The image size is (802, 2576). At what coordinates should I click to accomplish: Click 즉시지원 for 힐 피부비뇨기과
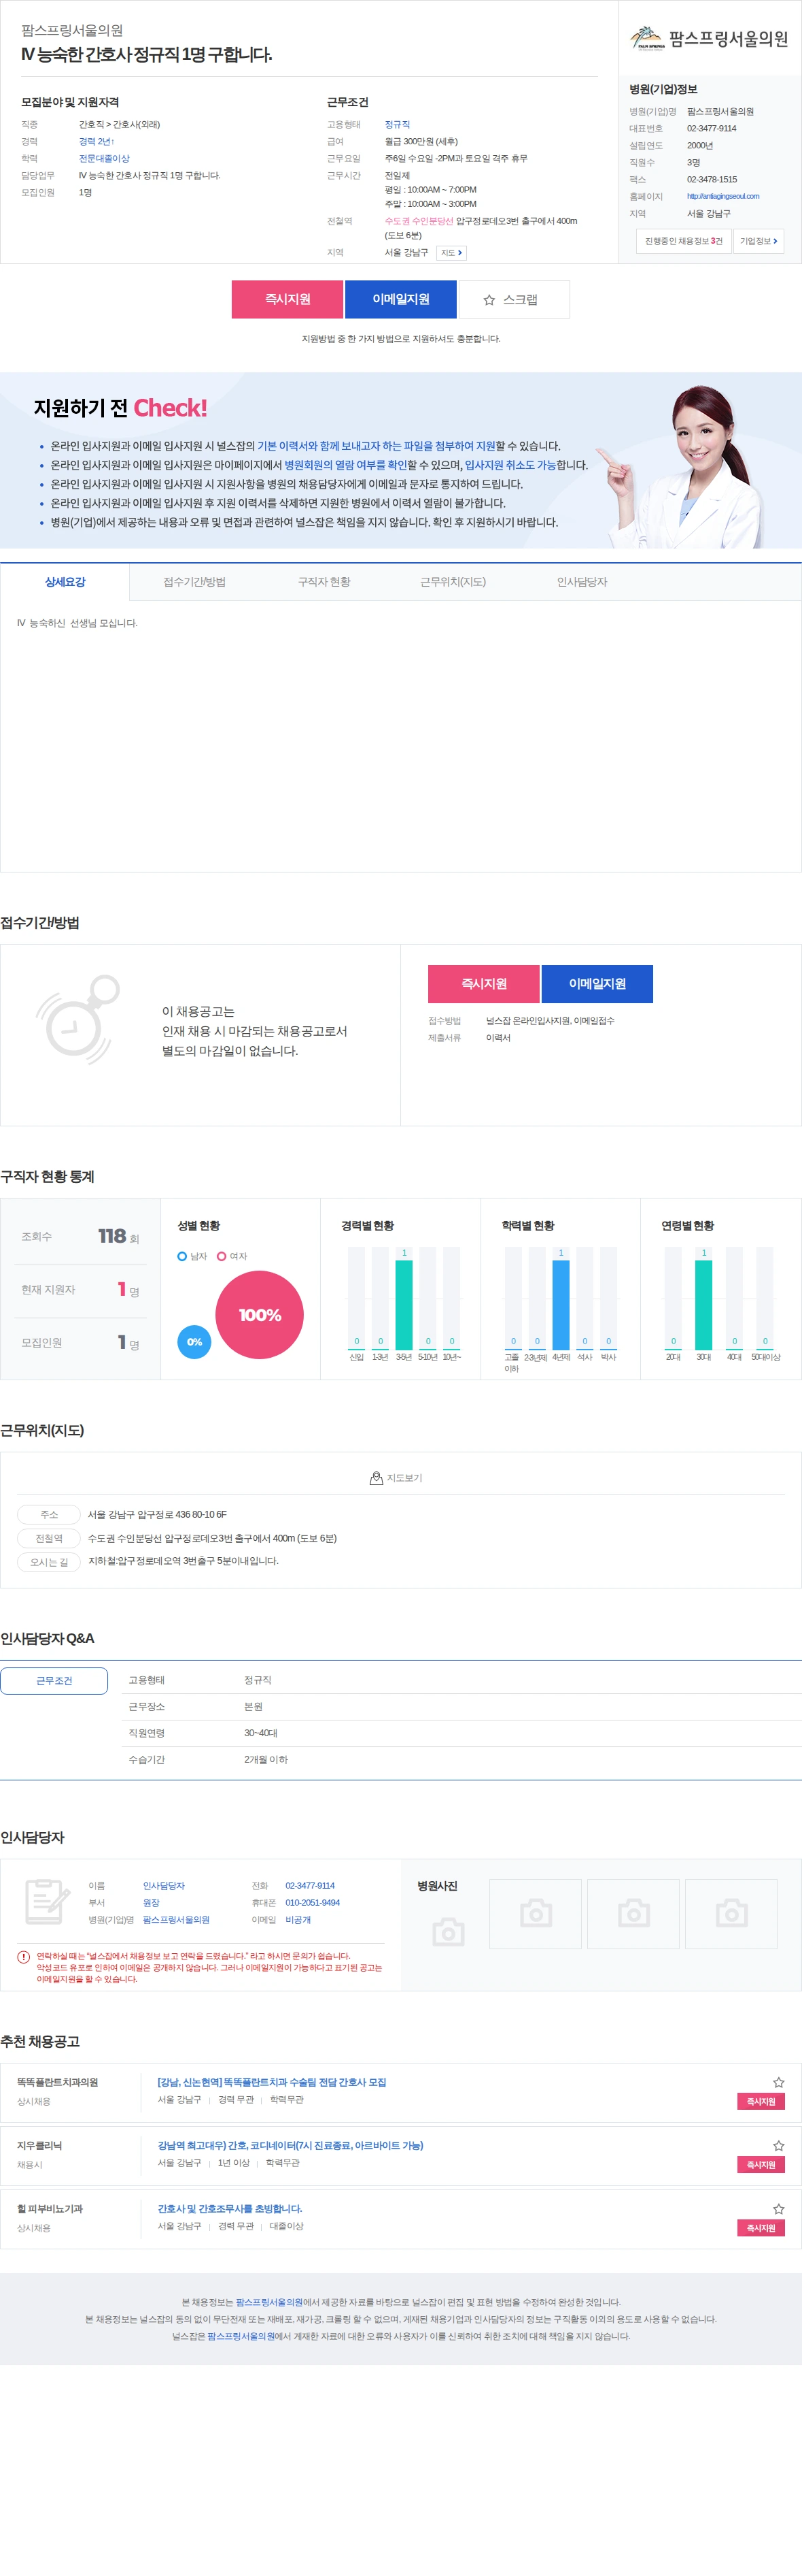[761, 2228]
